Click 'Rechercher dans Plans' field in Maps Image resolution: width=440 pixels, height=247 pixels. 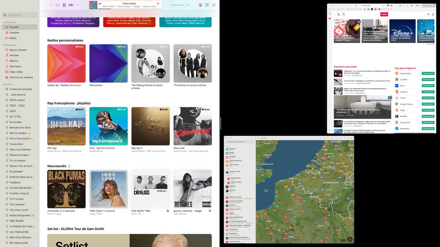(240, 142)
